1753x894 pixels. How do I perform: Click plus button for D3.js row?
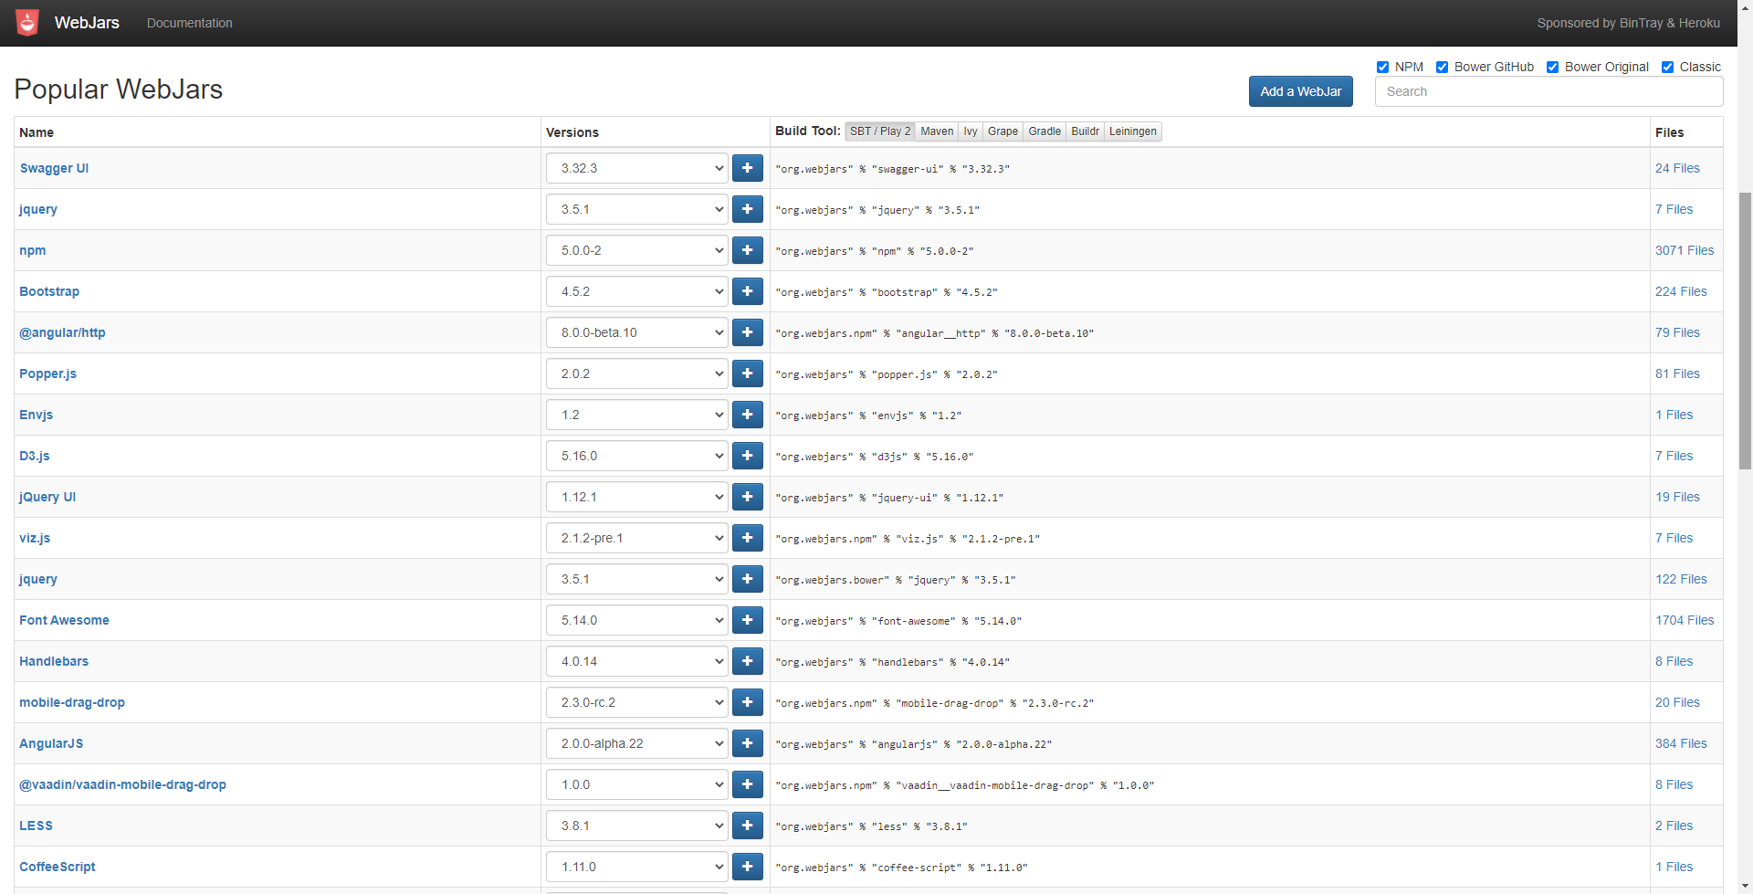pyautogui.click(x=747, y=456)
